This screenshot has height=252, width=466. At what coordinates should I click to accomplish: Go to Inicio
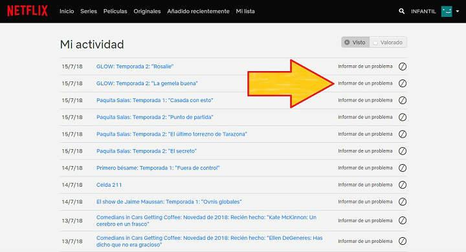[67, 11]
